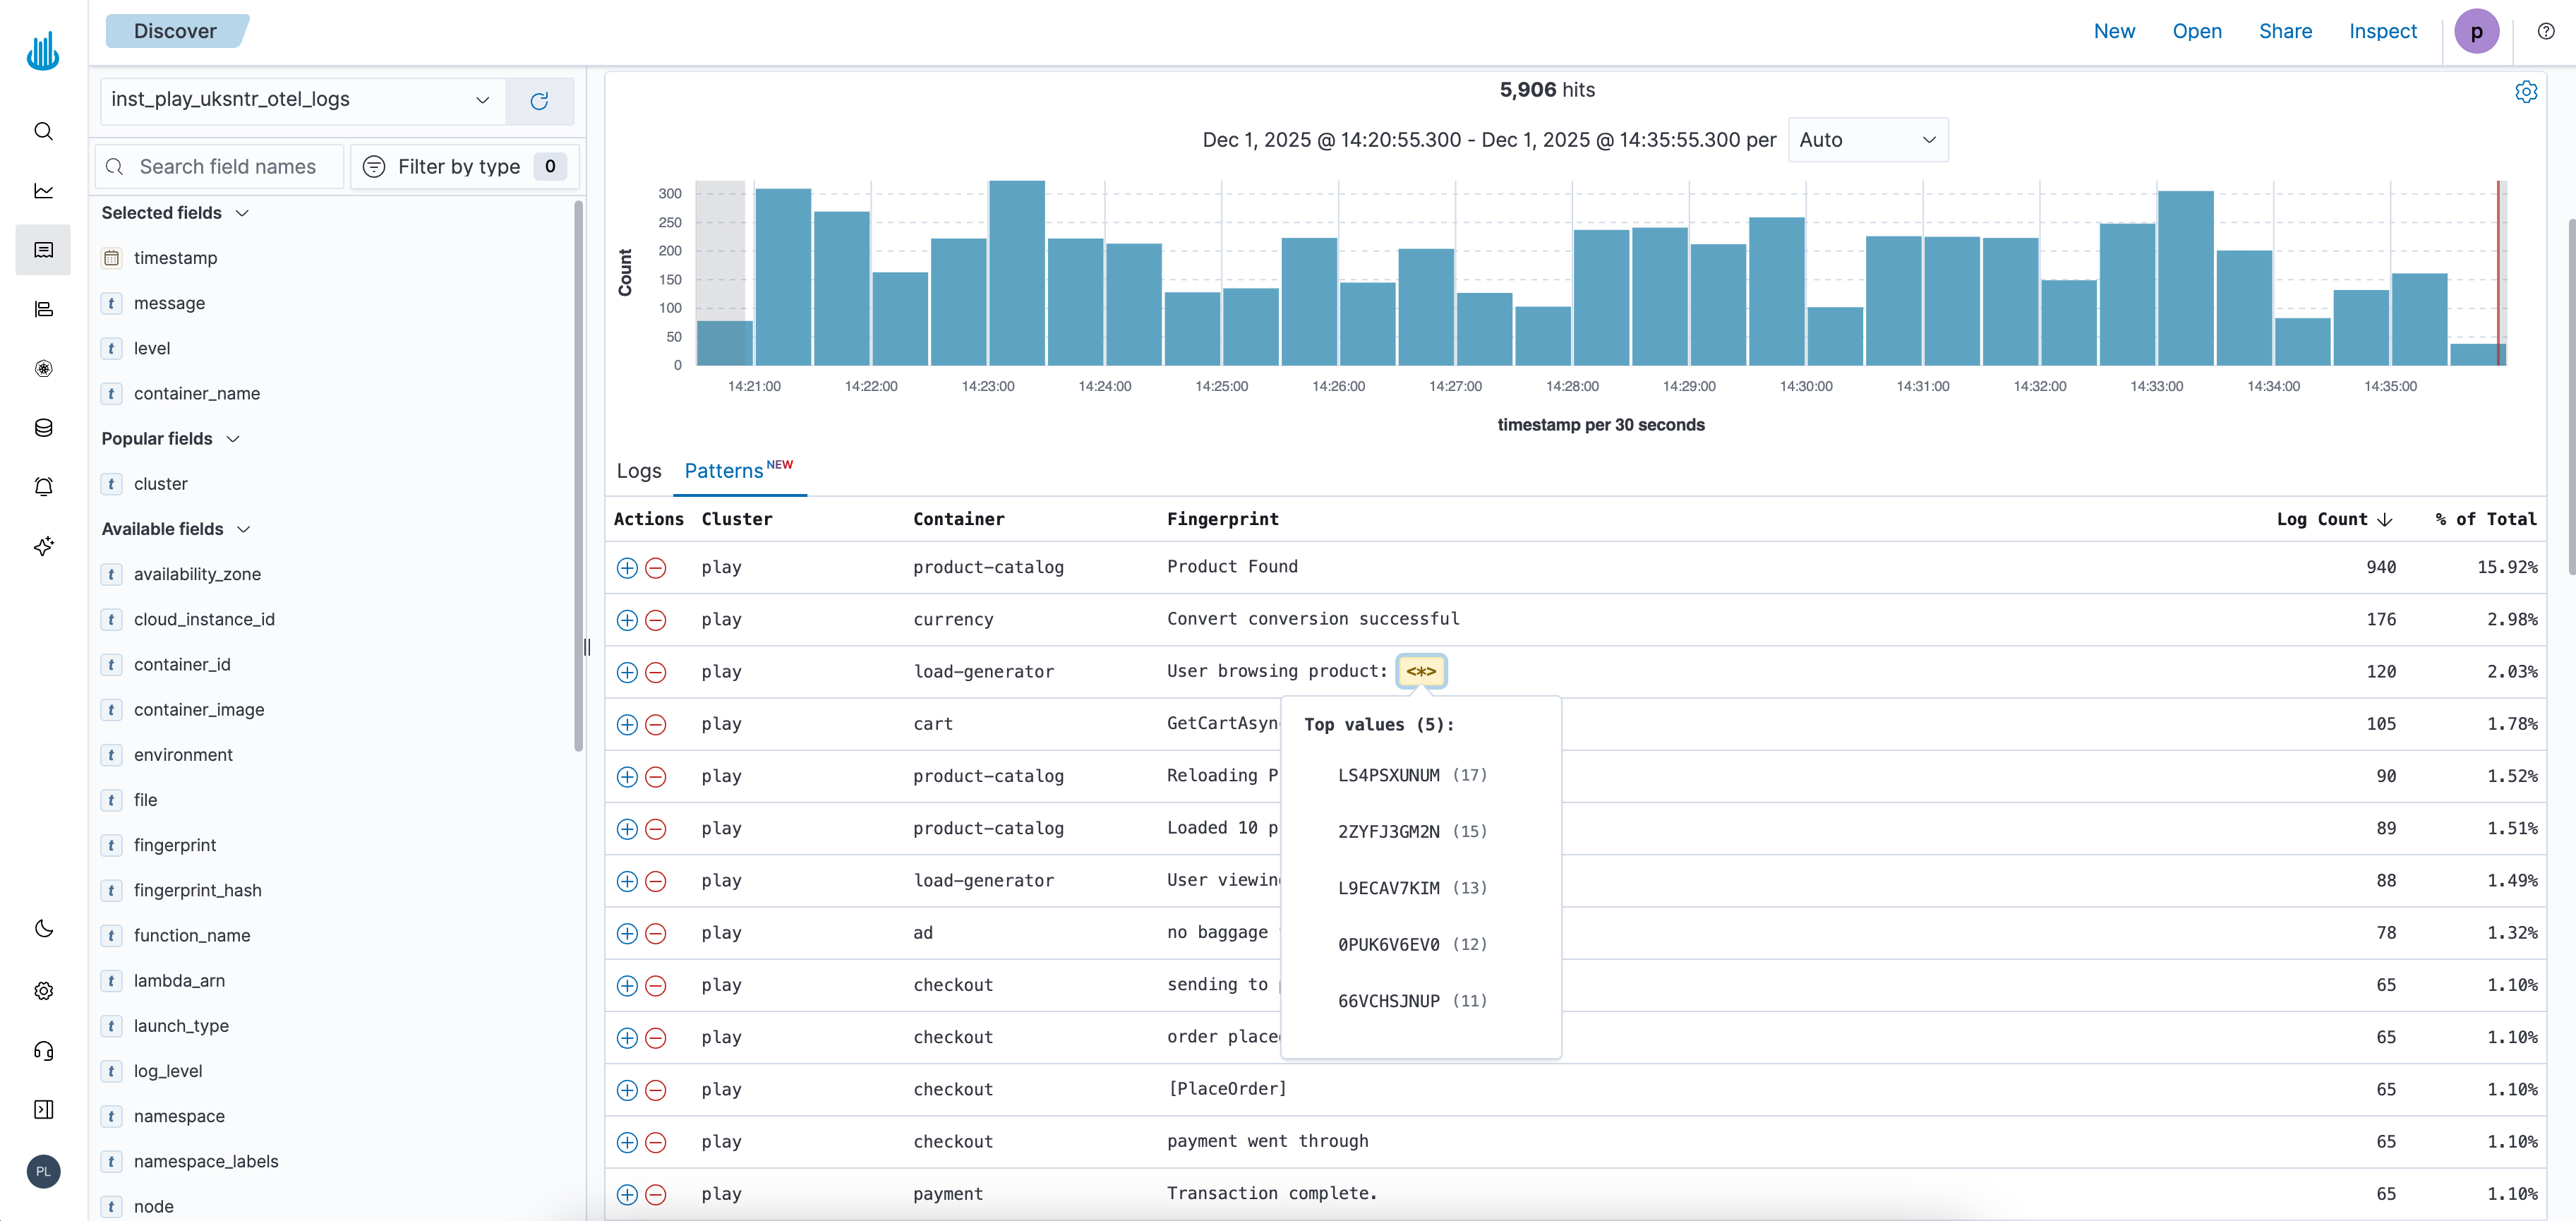Toggle dark mode moon icon
2576x1221 pixels.
point(43,929)
